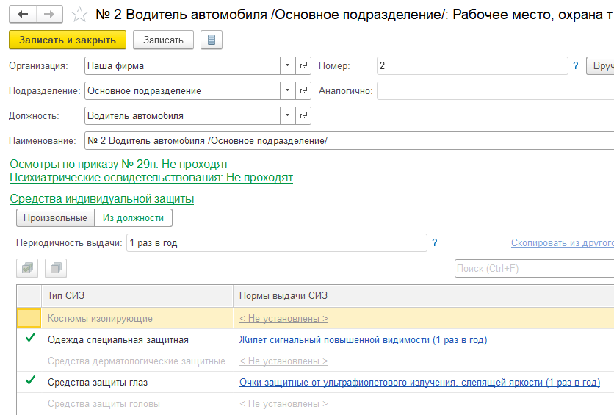Expand the Организация dropdown list
This screenshot has height=415, width=614.
pyautogui.click(x=287, y=66)
